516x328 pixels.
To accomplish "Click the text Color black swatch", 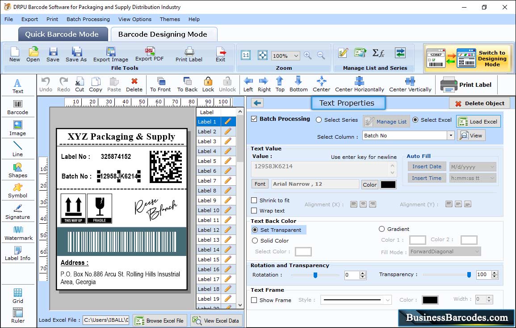I will point(388,185).
